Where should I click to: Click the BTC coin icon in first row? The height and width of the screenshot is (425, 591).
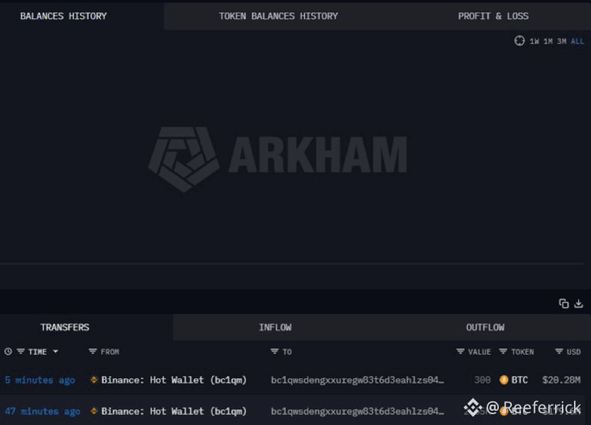pos(504,380)
